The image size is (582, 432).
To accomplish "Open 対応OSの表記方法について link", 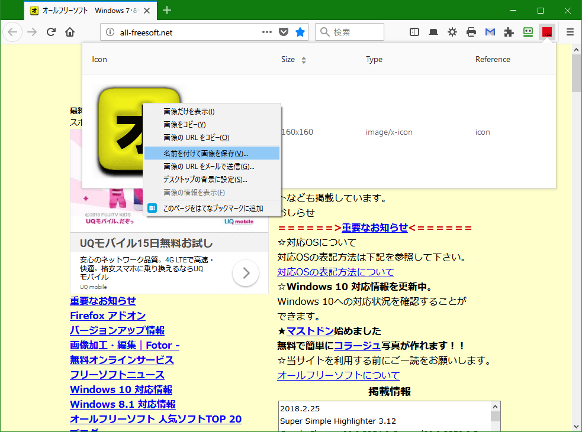I will point(336,272).
